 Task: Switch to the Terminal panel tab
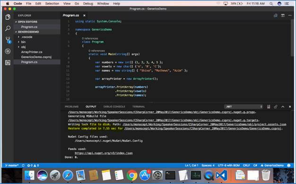(x=139, y=107)
